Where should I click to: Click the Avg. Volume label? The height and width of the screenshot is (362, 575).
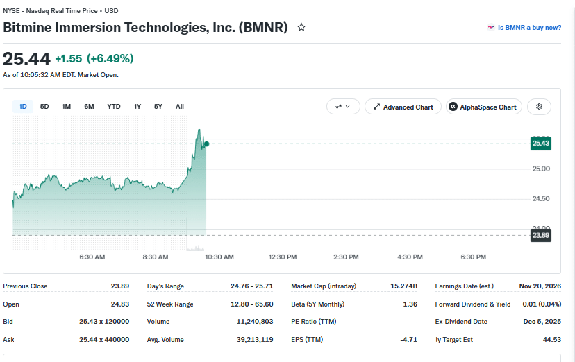[165, 339]
